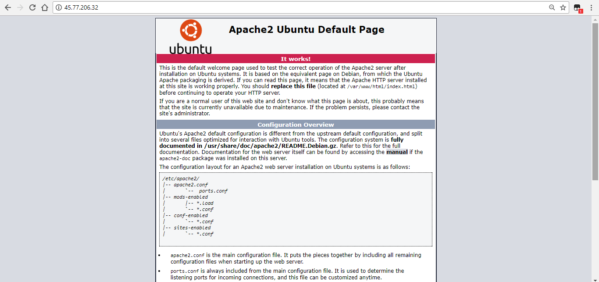This screenshot has height=282, width=599.
Task: Click the forward navigation arrow
Action: tap(20, 7)
